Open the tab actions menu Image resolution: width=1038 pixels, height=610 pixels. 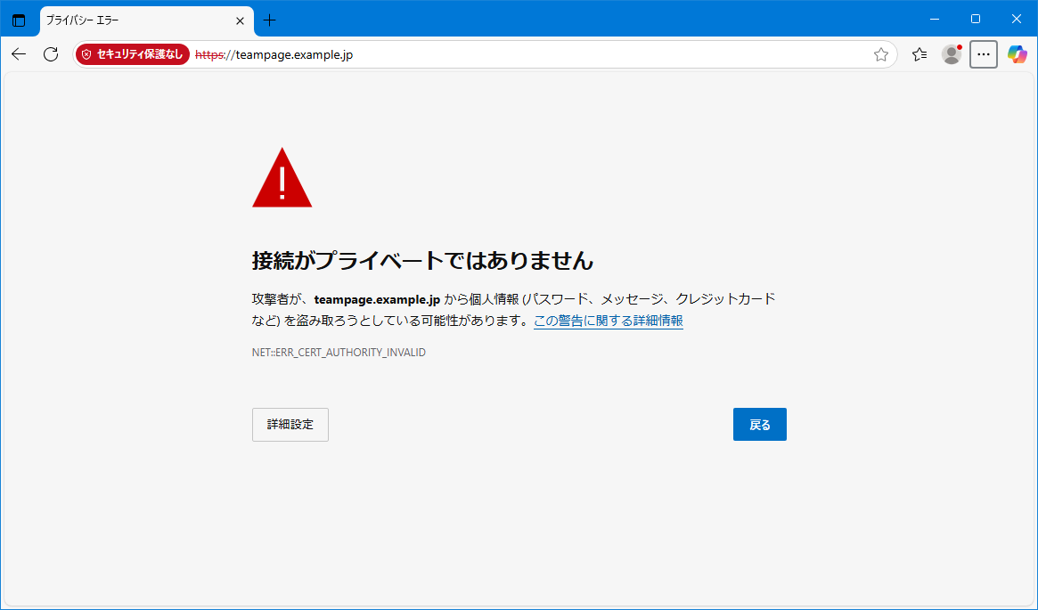point(19,19)
